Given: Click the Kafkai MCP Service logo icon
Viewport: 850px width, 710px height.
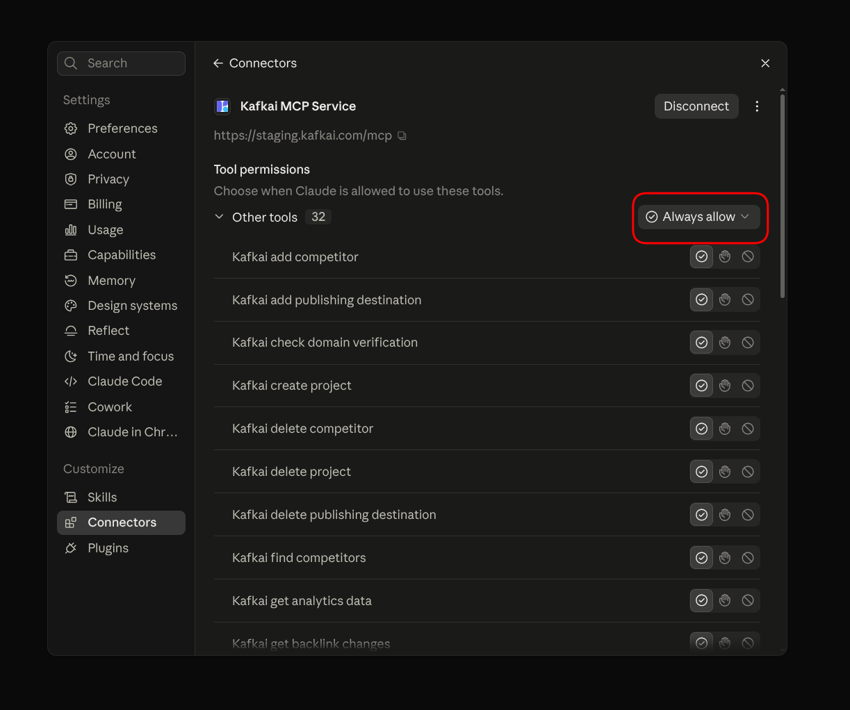Looking at the screenshot, I should (222, 106).
